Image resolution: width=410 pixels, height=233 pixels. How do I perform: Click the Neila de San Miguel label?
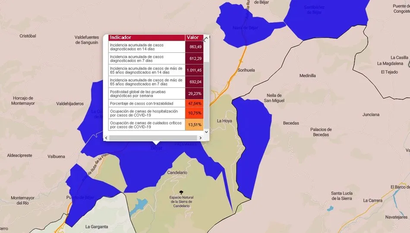274,98
